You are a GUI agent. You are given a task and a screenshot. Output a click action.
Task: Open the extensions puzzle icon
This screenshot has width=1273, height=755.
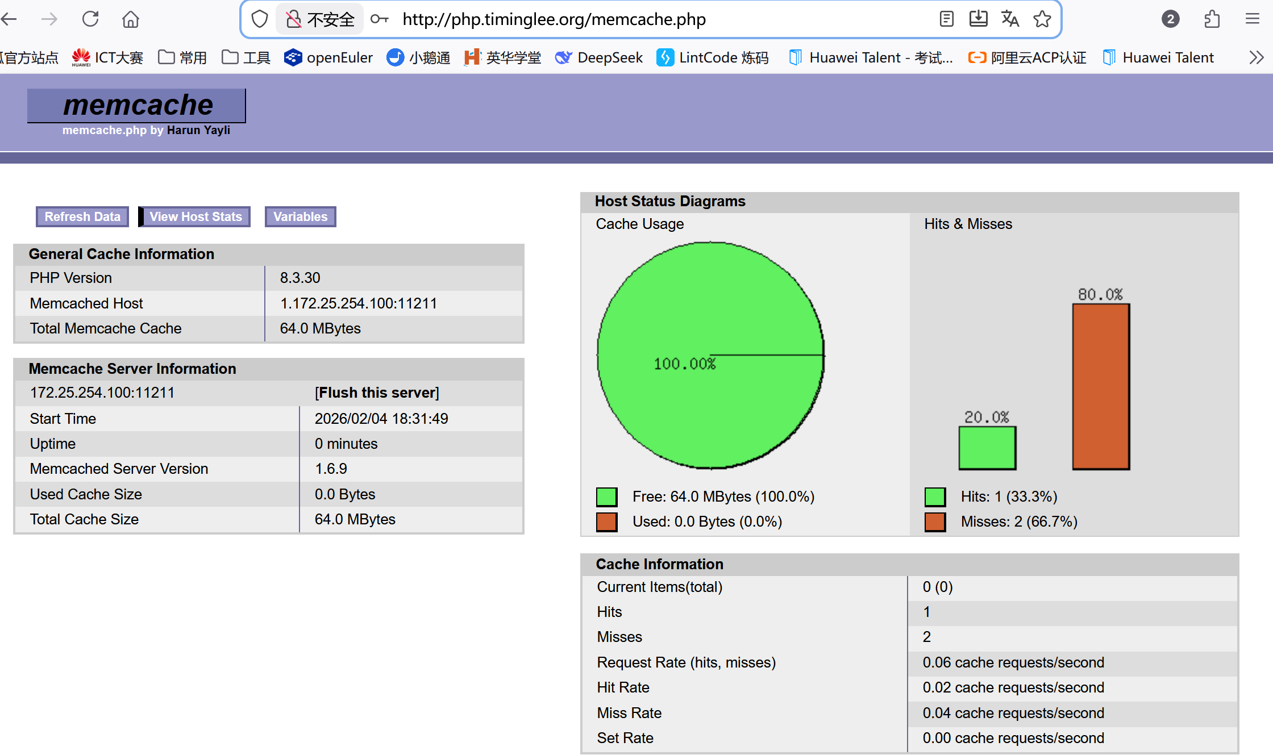click(1212, 19)
